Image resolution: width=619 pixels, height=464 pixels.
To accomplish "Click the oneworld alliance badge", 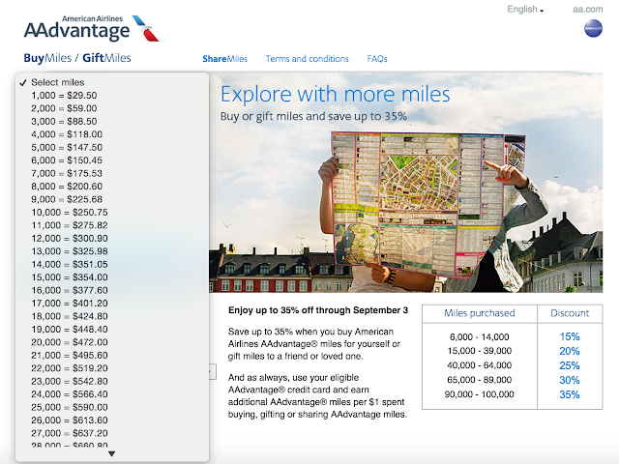I will click(593, 28).
